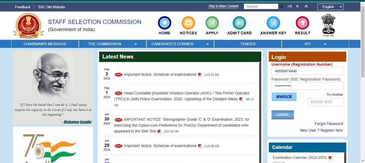Open the Apply icon
The width and height of the screenshot is (365, 163).
click(212, 23)
